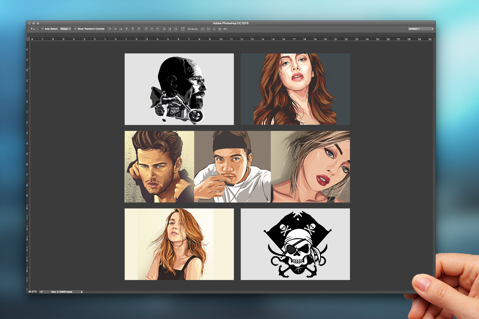Image resolution: width=479 pixels, height=319 pixels.
Task: Select the bald man with motorcycle artwork
Action: (x=179, y=89)
